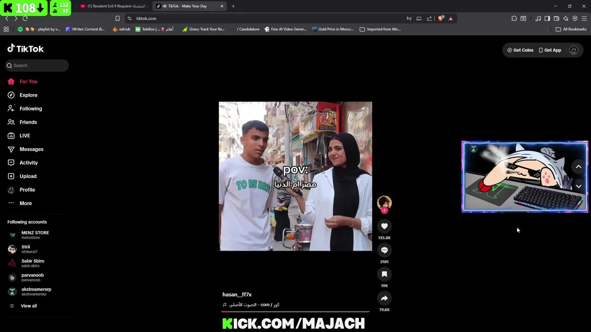591x332 pixels.
Task: Open hasan__ff7x username link
Action: click(237, 295)
